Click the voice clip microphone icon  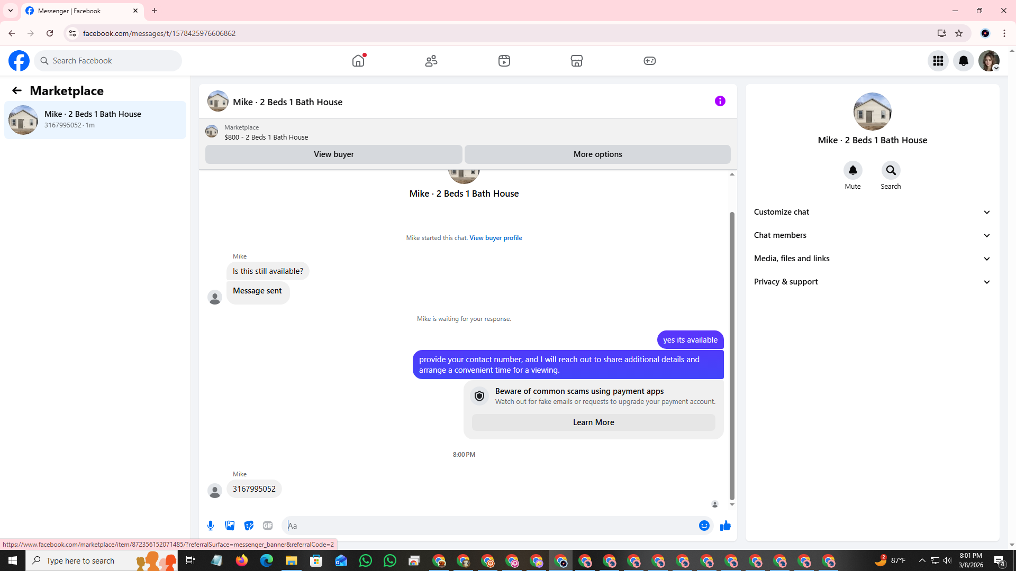(211, 526)
